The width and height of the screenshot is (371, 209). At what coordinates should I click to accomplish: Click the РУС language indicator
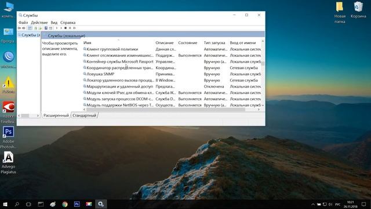pyautogui.click(x=337, y=204)
